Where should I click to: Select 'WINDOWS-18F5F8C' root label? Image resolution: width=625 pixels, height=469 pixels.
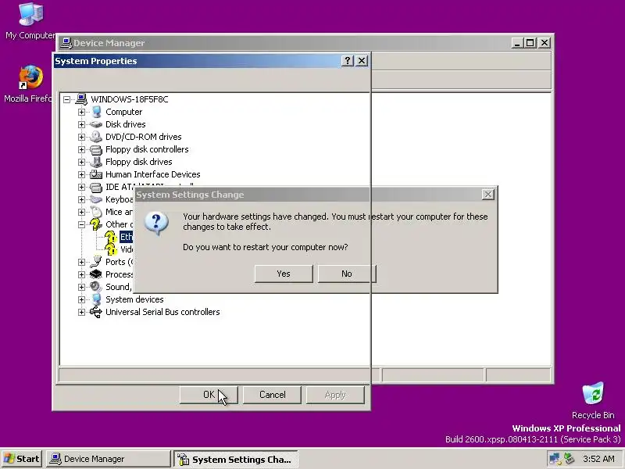point(130,99)
